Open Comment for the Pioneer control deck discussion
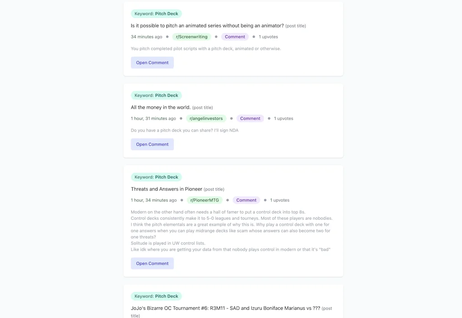 [x=152, y=263]
